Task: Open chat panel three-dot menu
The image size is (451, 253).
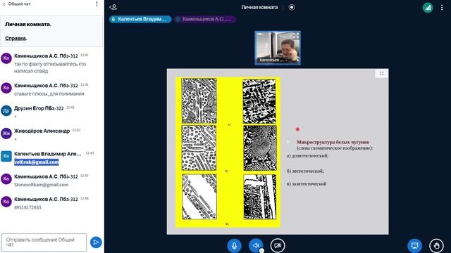Action: (97, 4)
